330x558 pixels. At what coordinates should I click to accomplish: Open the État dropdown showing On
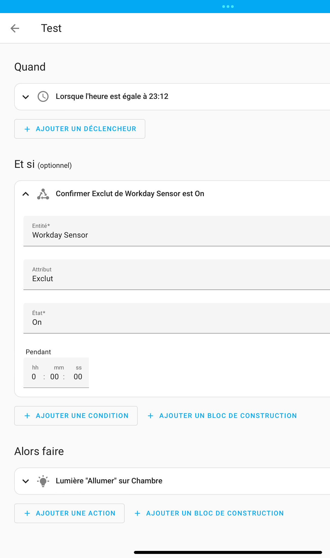click(x=177, y=318)
